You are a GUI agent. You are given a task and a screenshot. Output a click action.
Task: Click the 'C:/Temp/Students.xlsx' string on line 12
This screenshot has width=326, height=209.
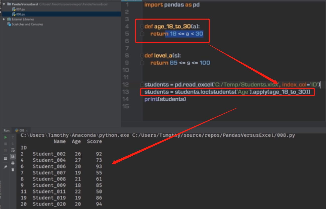246,85
